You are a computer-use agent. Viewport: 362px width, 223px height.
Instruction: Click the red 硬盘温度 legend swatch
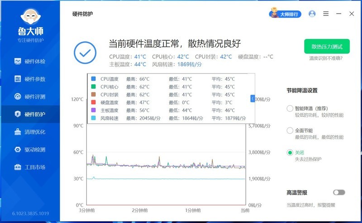coord(93,102)
